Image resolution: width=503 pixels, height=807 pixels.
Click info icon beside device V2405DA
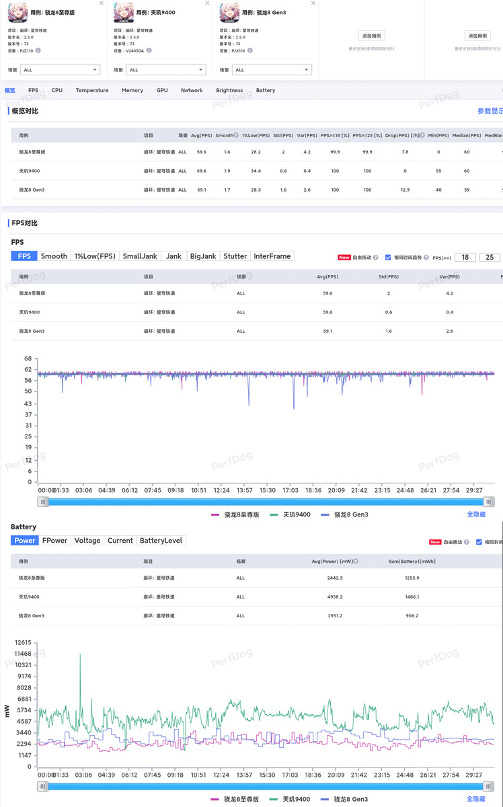(149, 50)
